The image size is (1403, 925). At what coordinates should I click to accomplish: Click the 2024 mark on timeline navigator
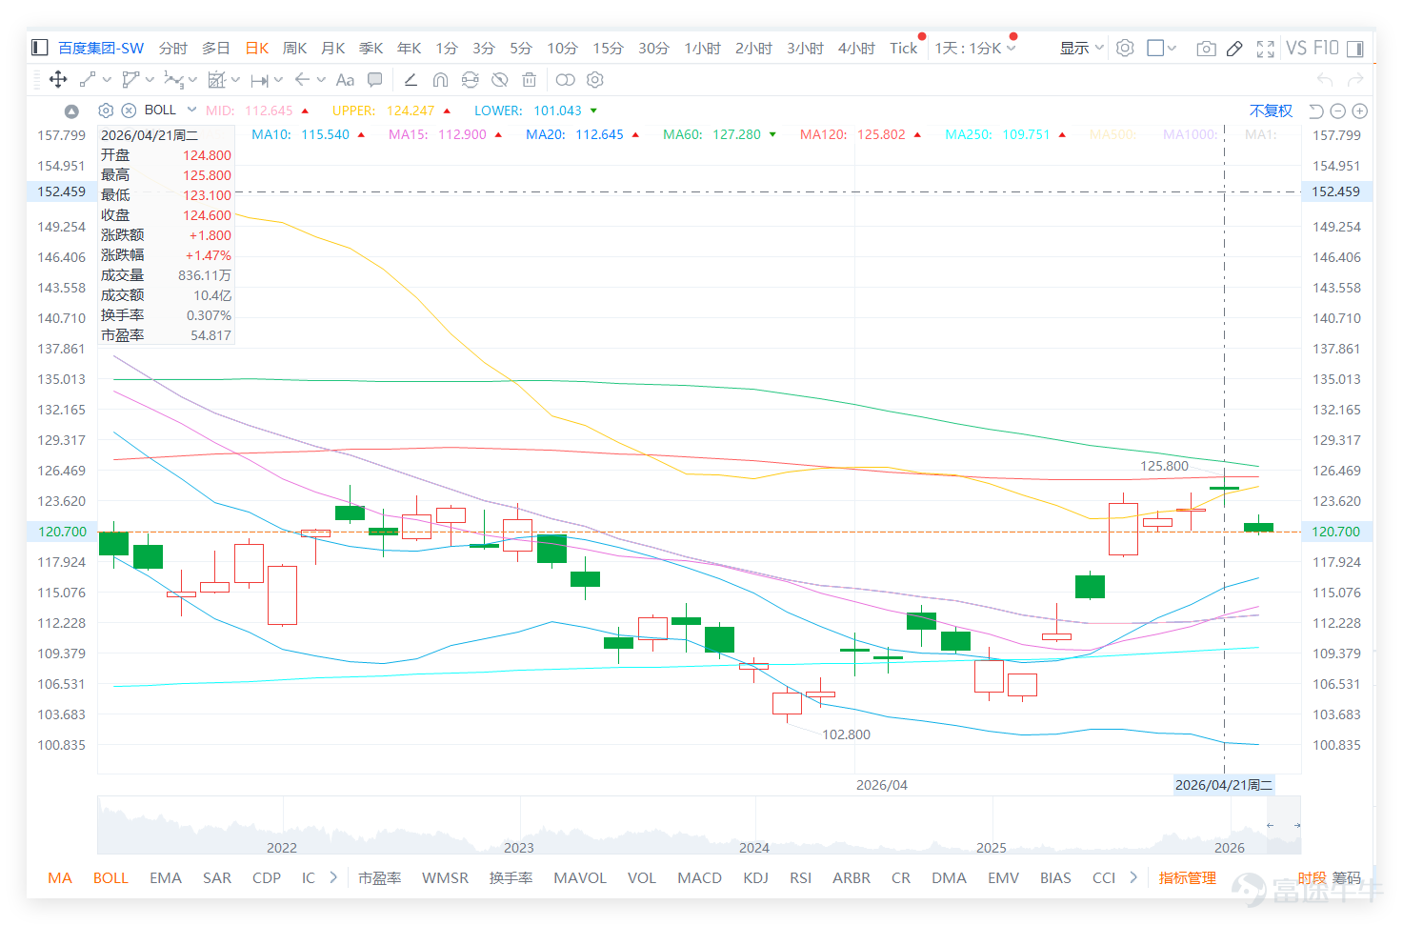(x=754, y=848)
